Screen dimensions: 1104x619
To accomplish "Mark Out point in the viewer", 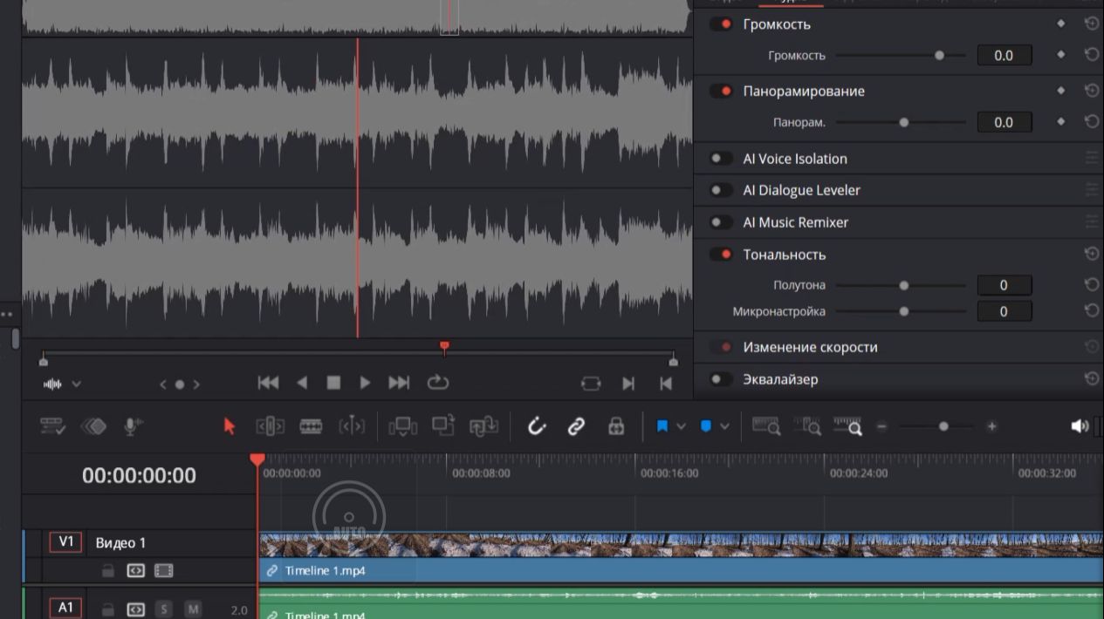I will point(666,384).
